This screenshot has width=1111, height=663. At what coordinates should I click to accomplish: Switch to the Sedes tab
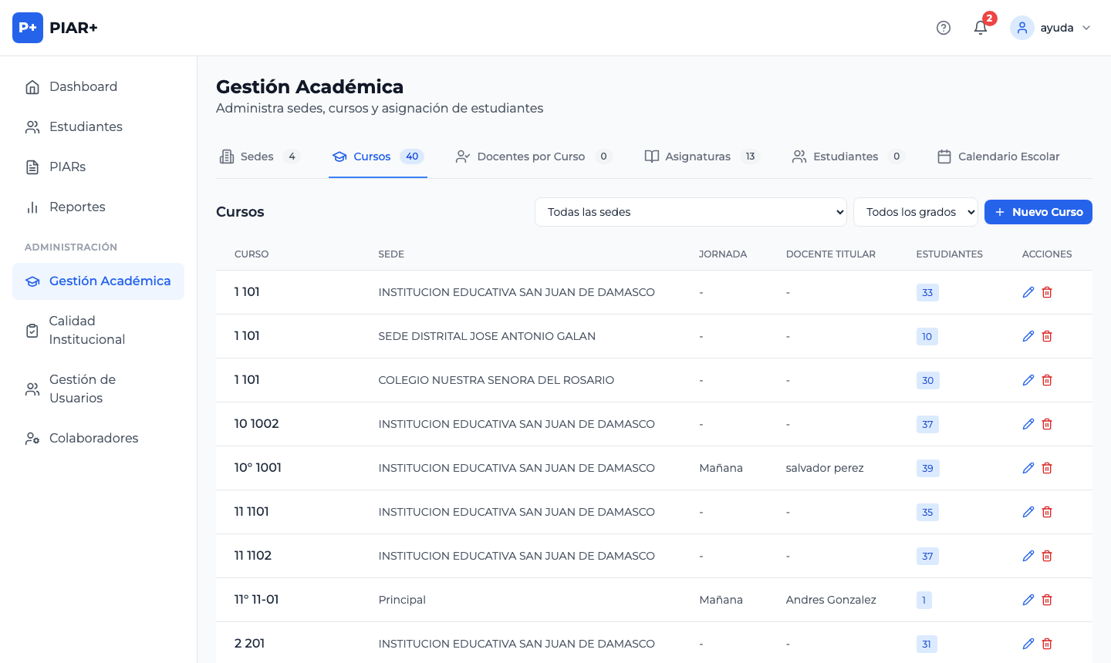tap(258, 156)
